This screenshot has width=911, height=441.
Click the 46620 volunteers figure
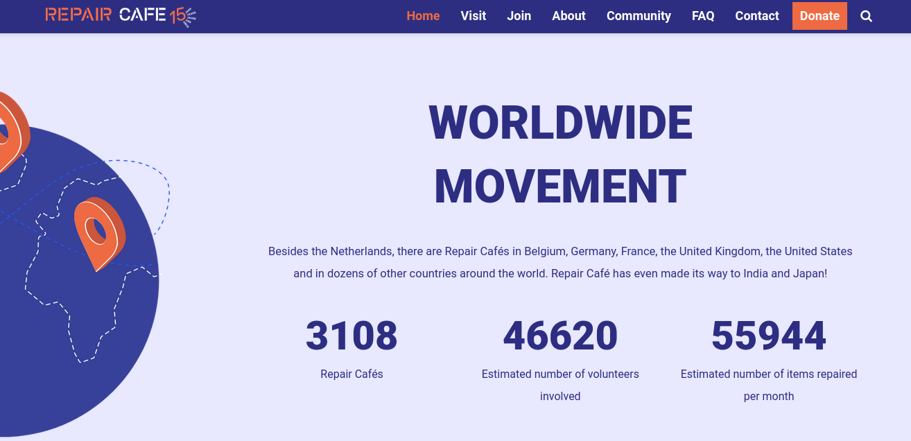coord(560,336)
